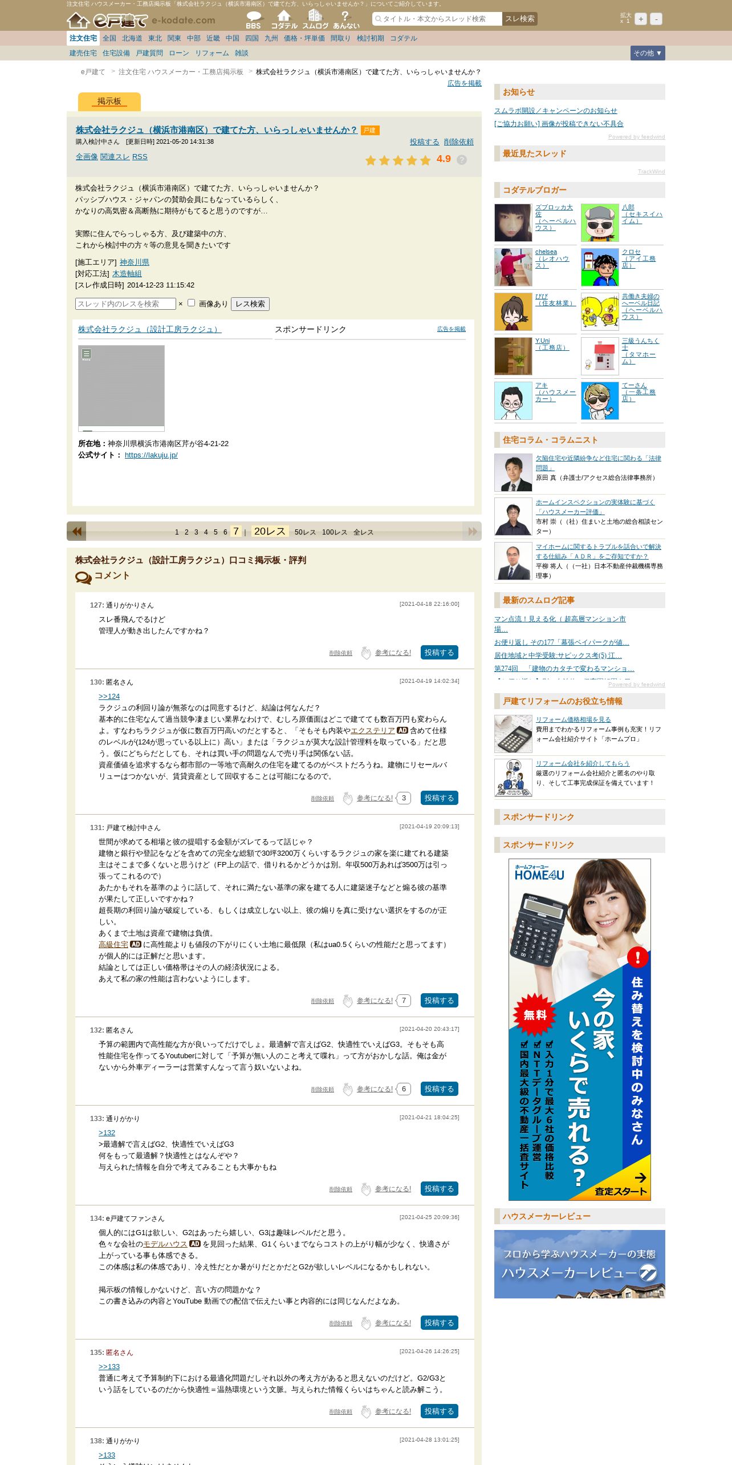Image resolution: width=732 pixels, height=1465 pixels.
Task: Click clap icon on comment 134
Action: (366, 1324)
